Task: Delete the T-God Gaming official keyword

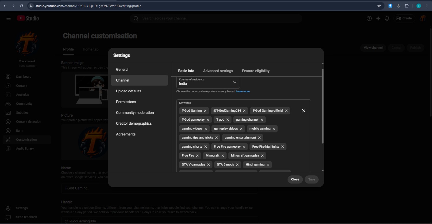Action: [x=286, y=111]
